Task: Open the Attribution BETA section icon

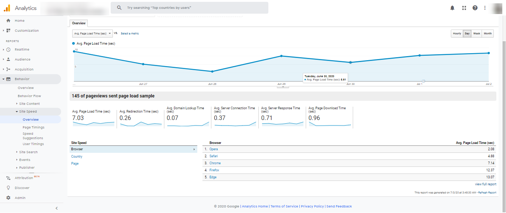Action: coord(9,178)
